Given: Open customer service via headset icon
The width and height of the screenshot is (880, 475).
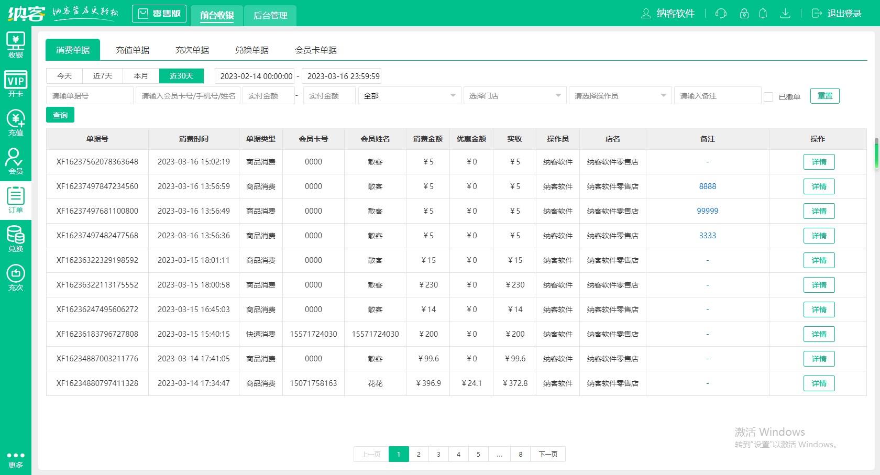Looking at the screenshot, I should tap(721, 14).
